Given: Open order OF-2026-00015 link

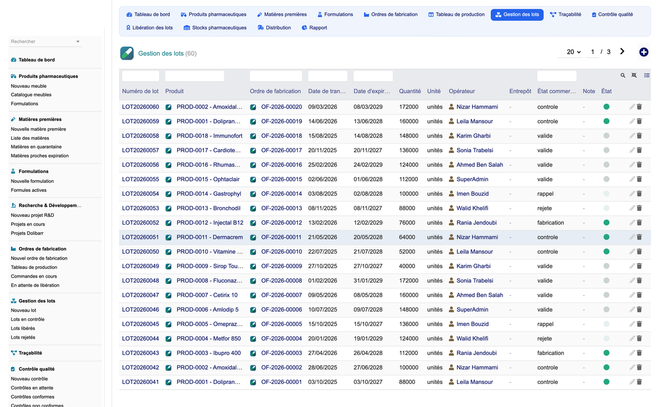Looking at the screenshot, I should (281, 179).
